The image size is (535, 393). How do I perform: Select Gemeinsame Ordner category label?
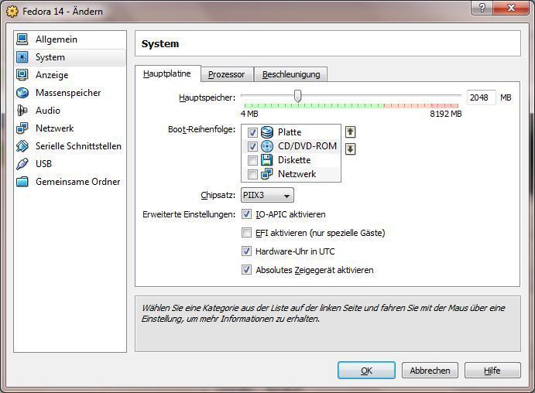78,182
